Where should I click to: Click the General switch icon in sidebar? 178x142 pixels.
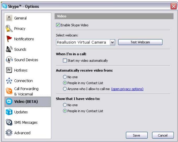[9, 18]
